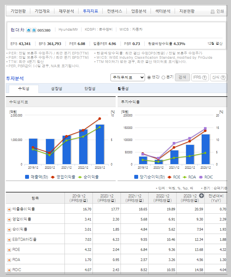Click the 2023/12 영업이익률 data point

pyautogui.click(x=100, y=118)
